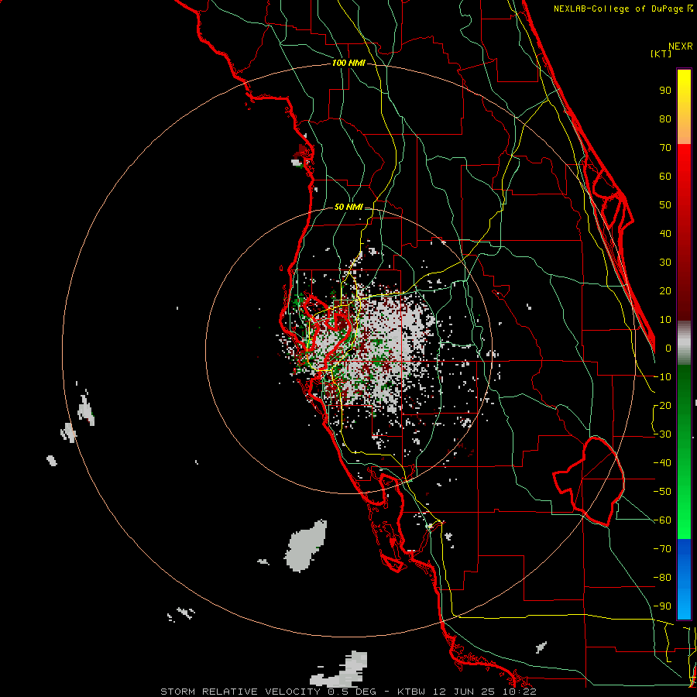Click the 20 value on the velocity scale
697x697 pixels.
point(665,291)
